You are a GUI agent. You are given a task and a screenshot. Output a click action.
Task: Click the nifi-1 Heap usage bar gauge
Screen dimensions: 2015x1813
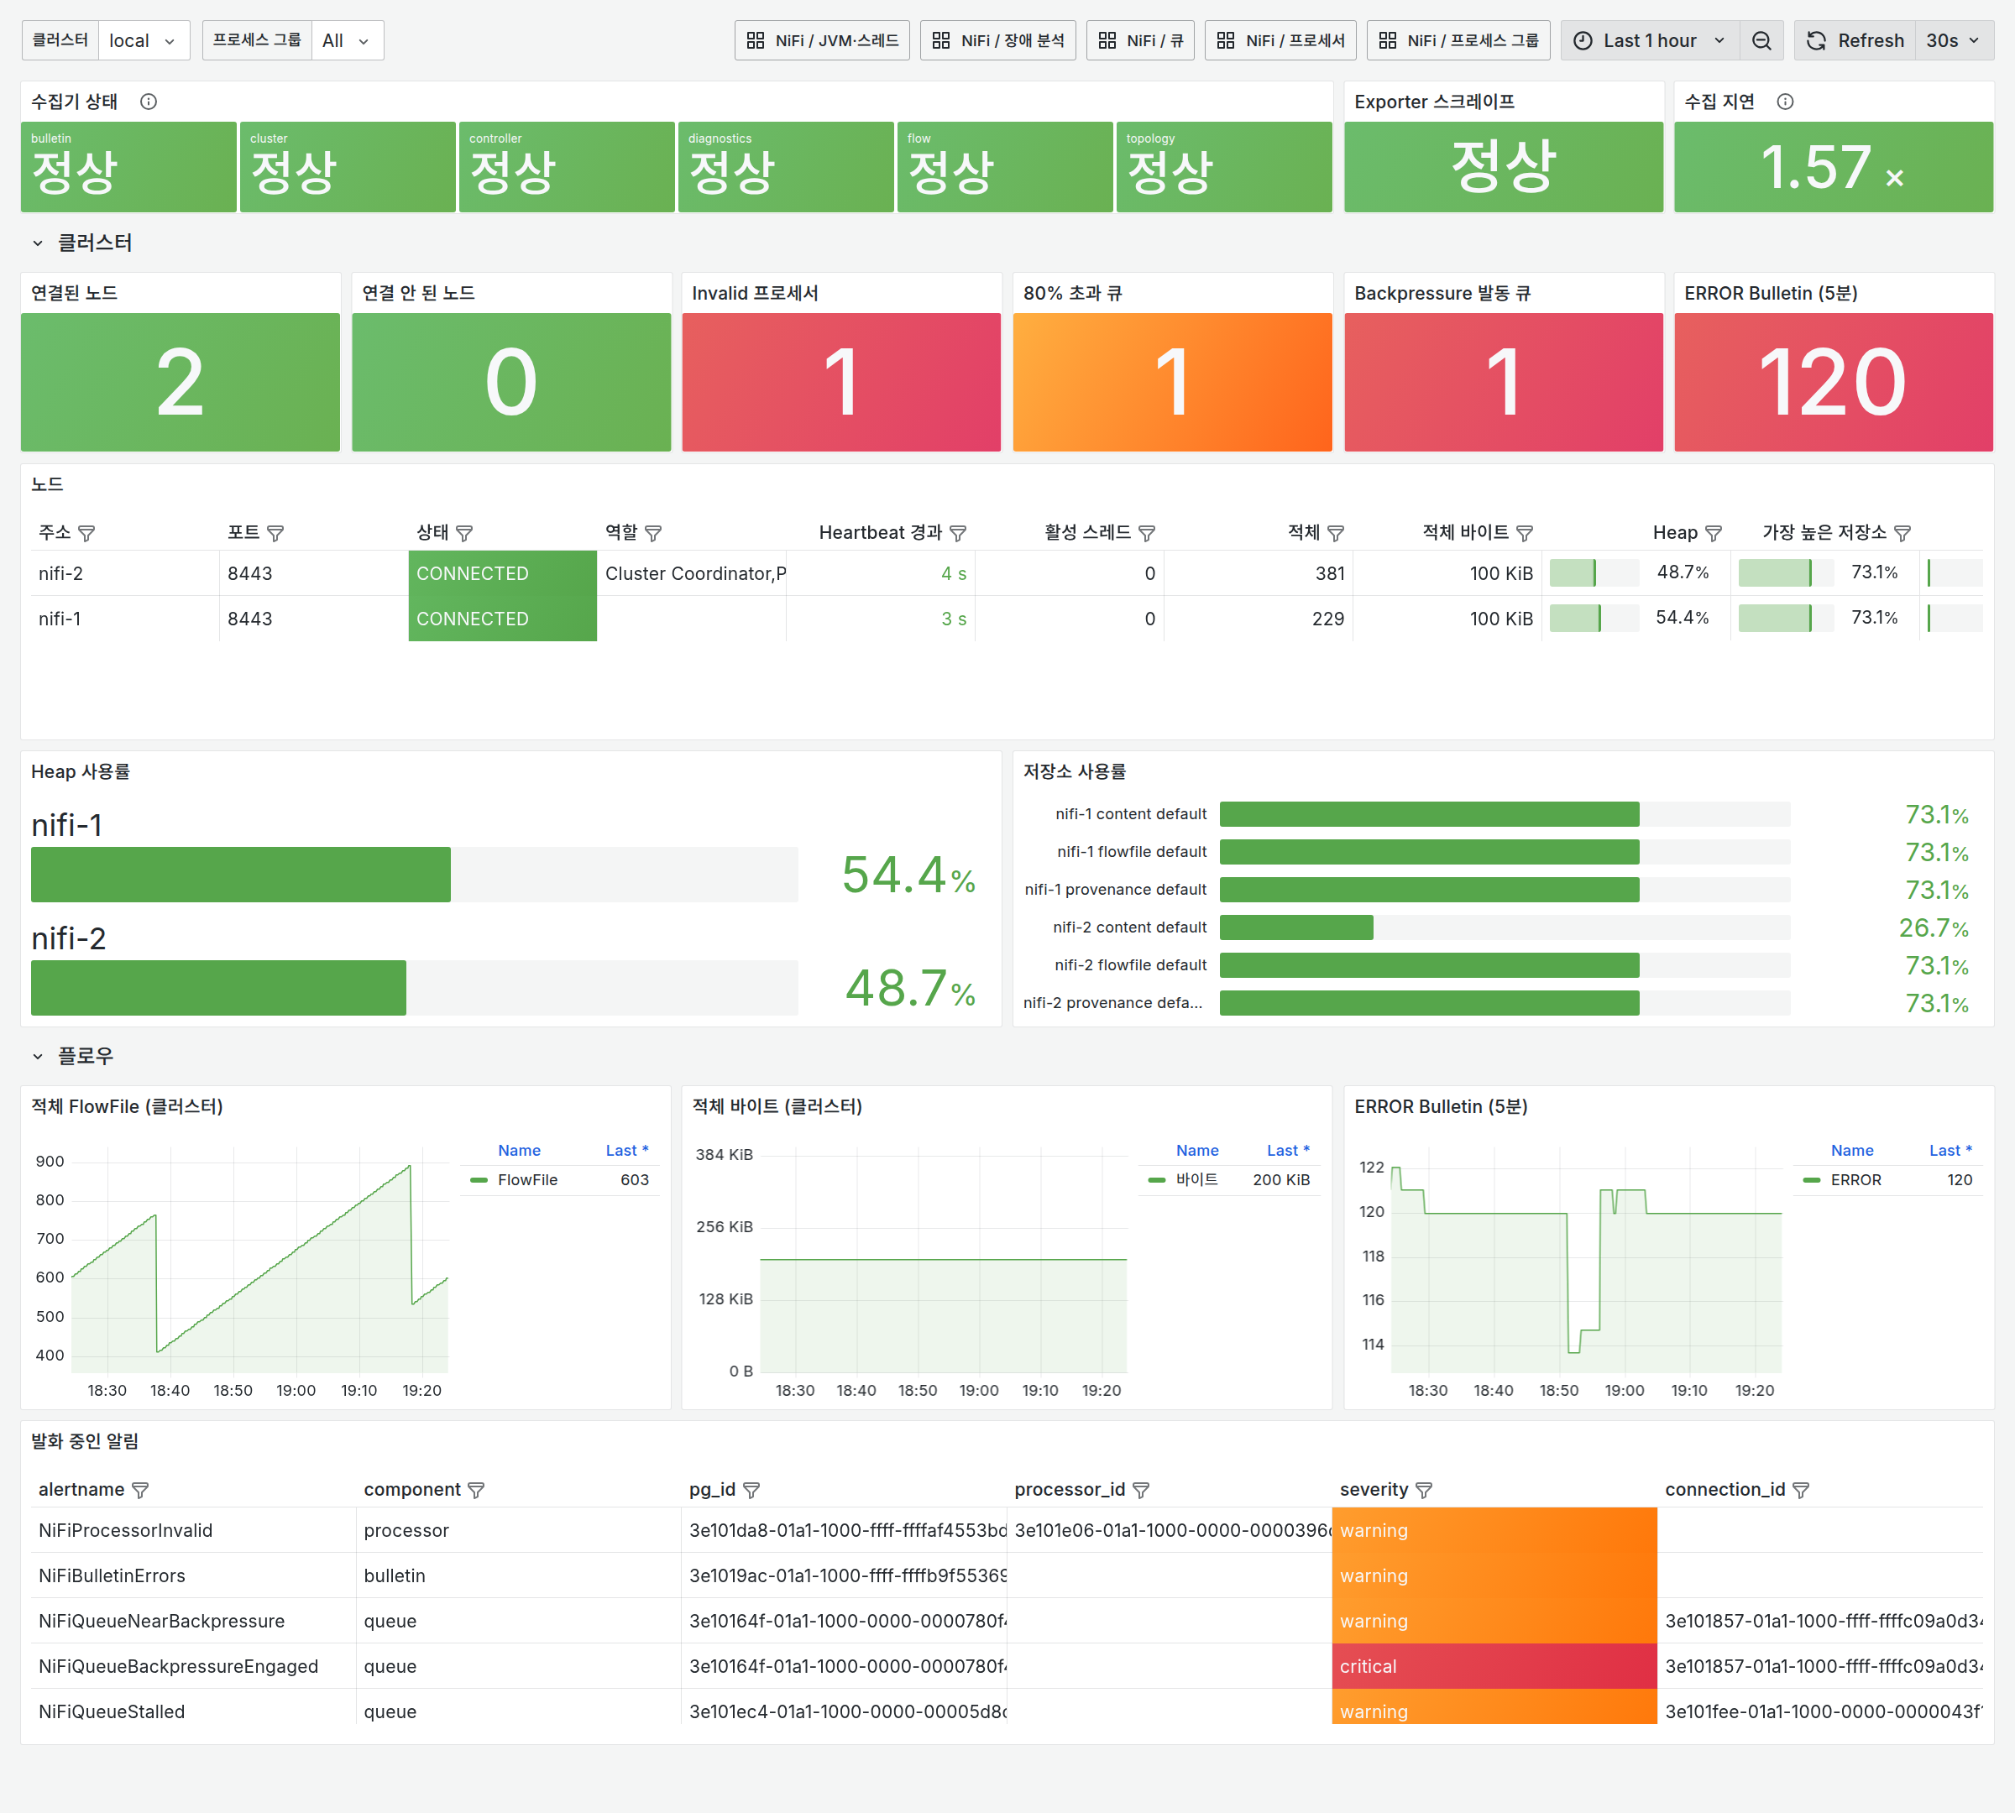[x=415, y=875]
